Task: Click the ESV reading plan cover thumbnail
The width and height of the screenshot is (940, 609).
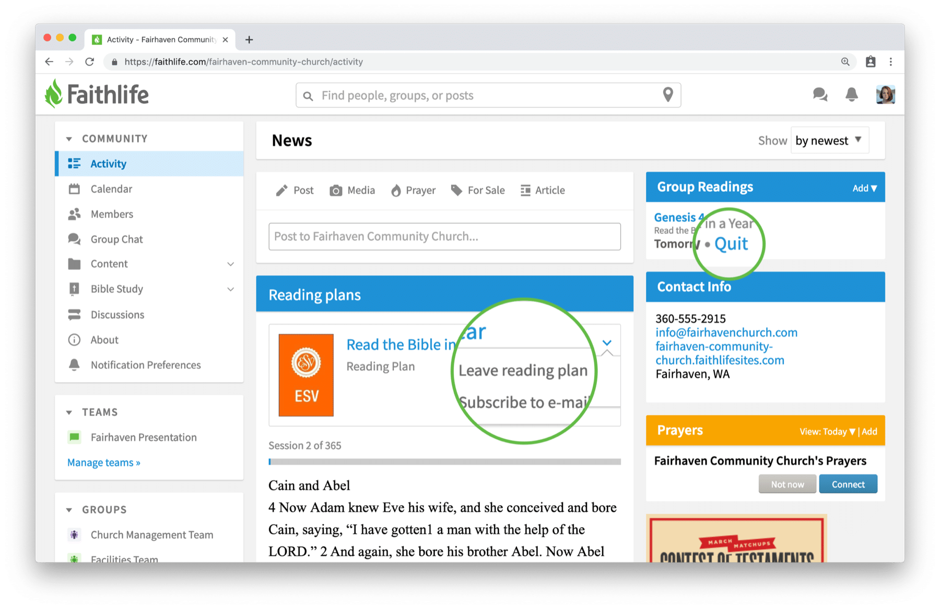Action: tap(306, 375)
